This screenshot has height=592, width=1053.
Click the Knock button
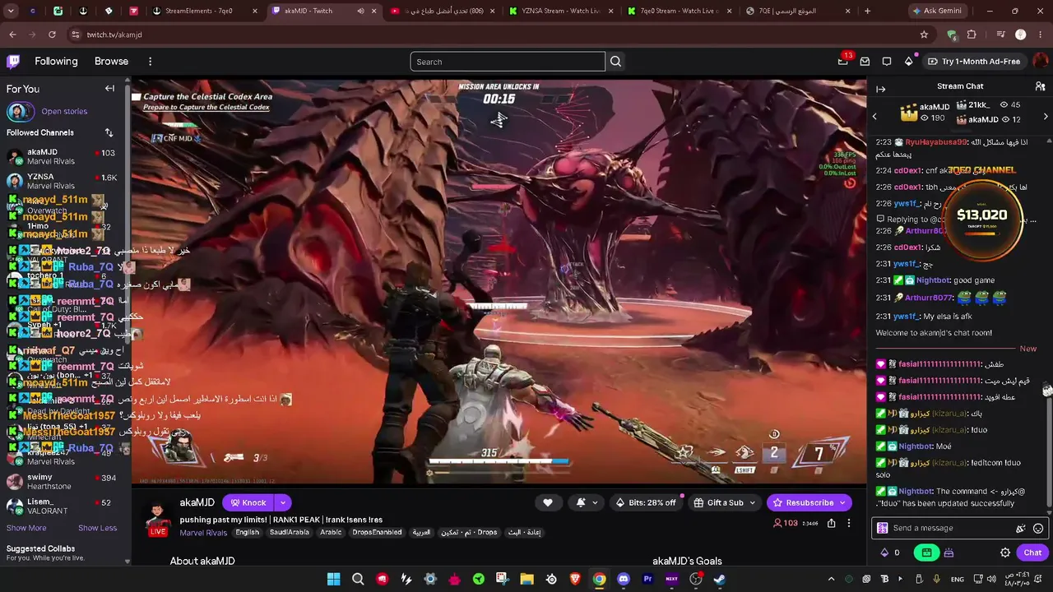[248, 502]
